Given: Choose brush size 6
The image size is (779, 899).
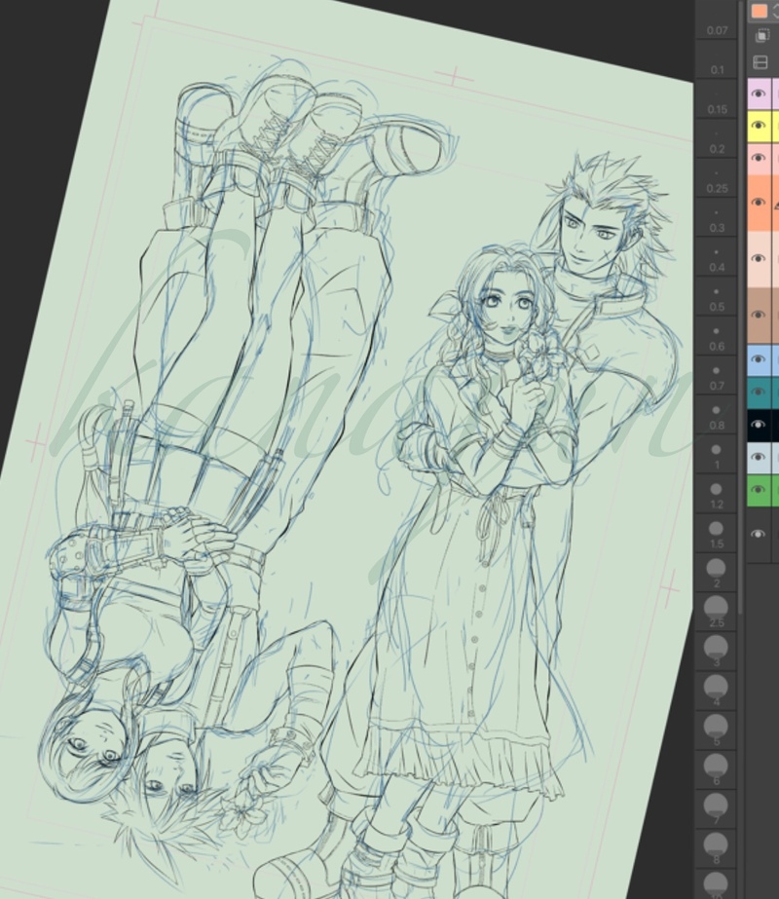Looking at the screenshot, I should coord(717,771).
